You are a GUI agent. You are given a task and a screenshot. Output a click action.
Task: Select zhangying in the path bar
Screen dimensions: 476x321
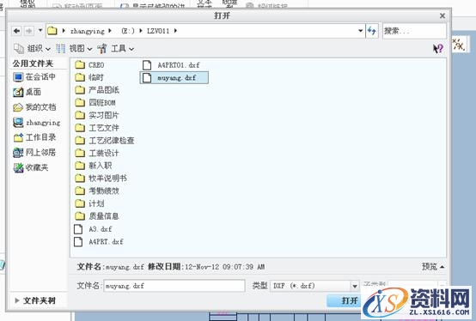87,31
